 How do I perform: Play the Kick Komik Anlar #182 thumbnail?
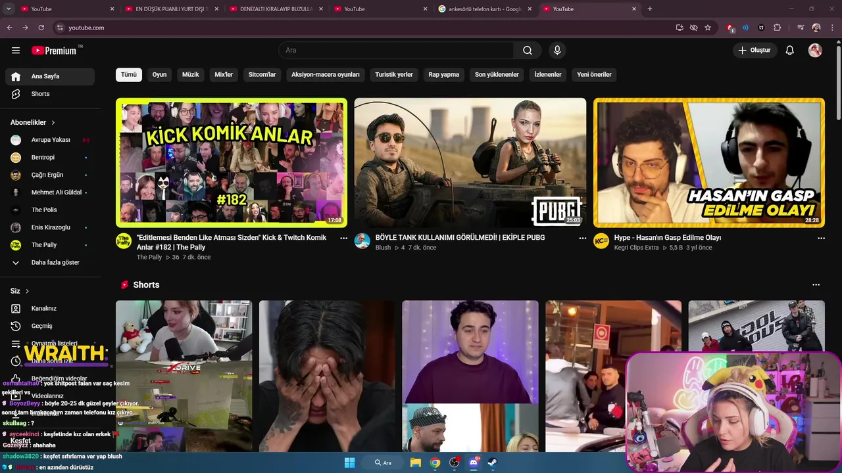(232, 163)
